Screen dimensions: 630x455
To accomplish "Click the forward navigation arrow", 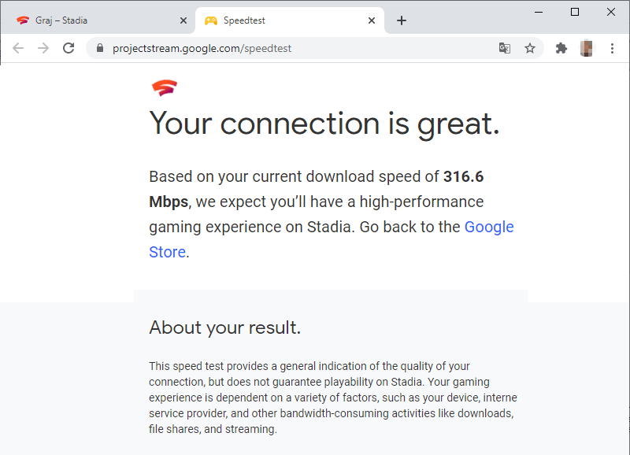I will [43, 48].
